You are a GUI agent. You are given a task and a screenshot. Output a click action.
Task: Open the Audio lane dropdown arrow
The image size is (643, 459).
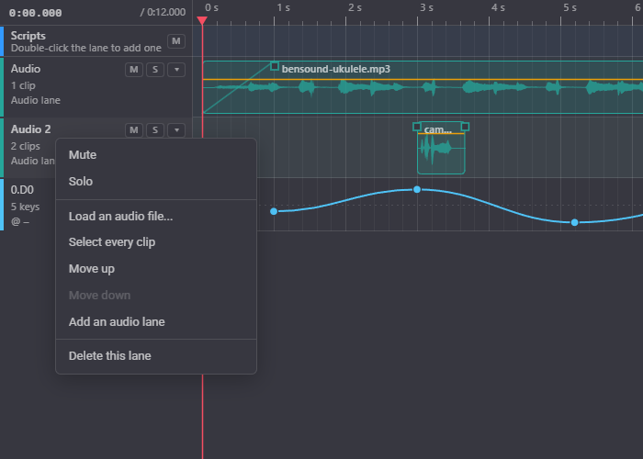tap(176, 70)
